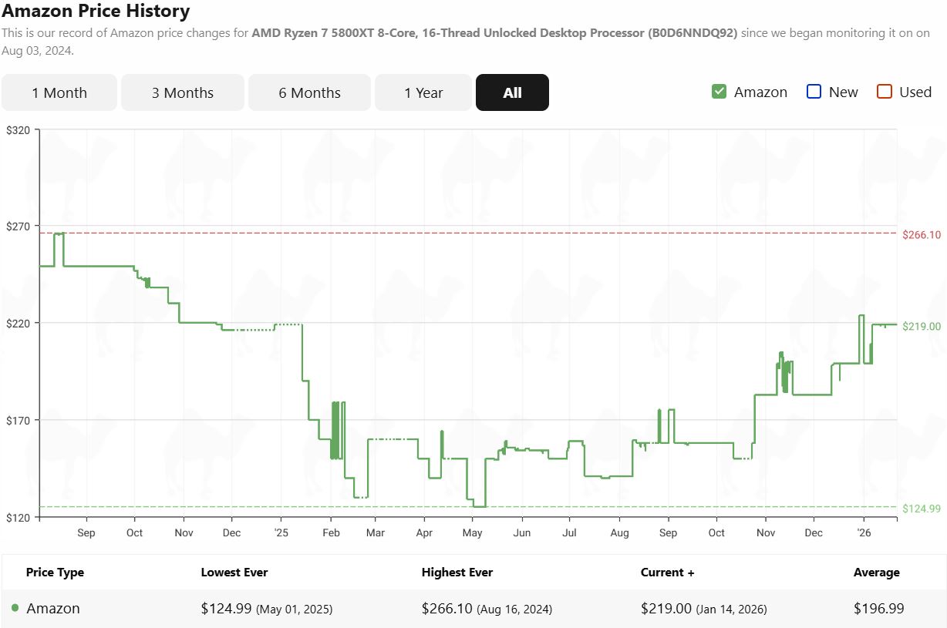Uncheck the Amazon price checkbox
The width and height of the screenshot is (947, 628).
pos(719,92)
